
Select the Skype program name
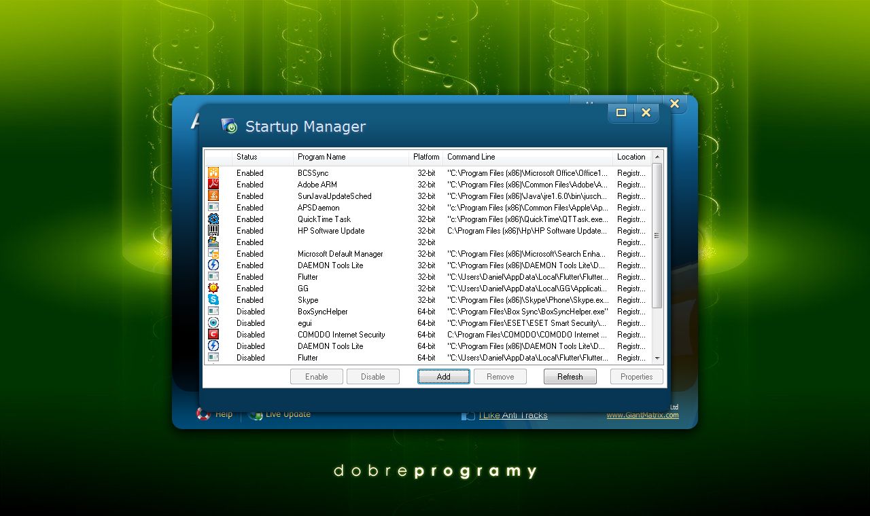(308, 300)
